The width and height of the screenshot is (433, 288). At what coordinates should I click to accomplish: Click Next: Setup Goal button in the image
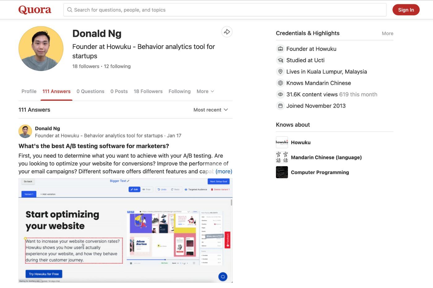(219, 182)
